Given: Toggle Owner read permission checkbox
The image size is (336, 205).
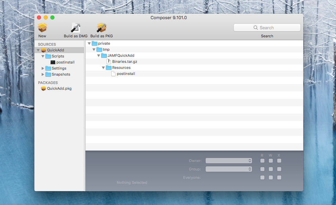Looking at the screenshot, I should (262, 161).
